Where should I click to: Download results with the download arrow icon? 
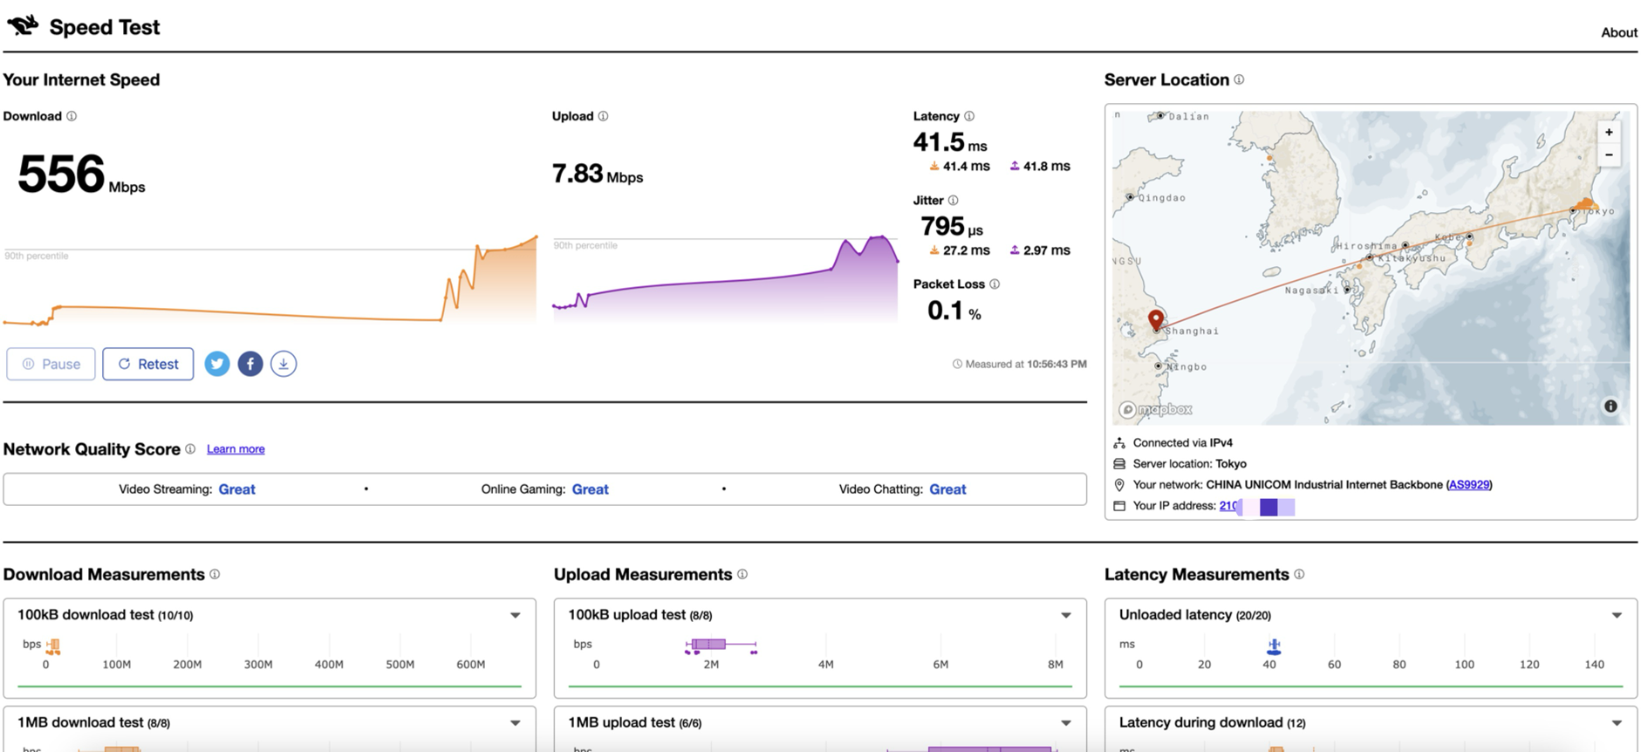tap(284, 364)
